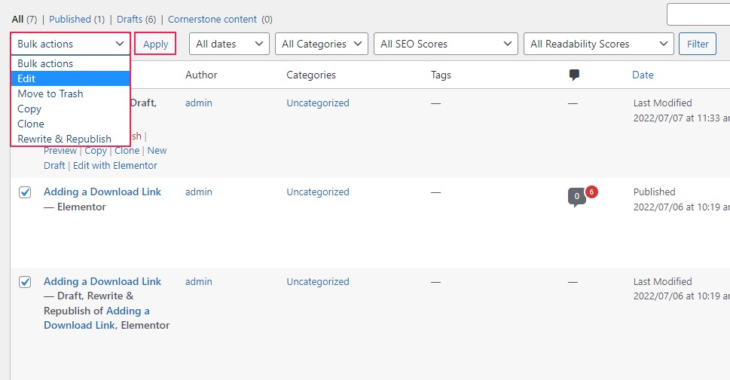Toggle checkbox for published Adding a Download Link
The width and height of the screenshot is (730, 380).
[x=25, y=192]
